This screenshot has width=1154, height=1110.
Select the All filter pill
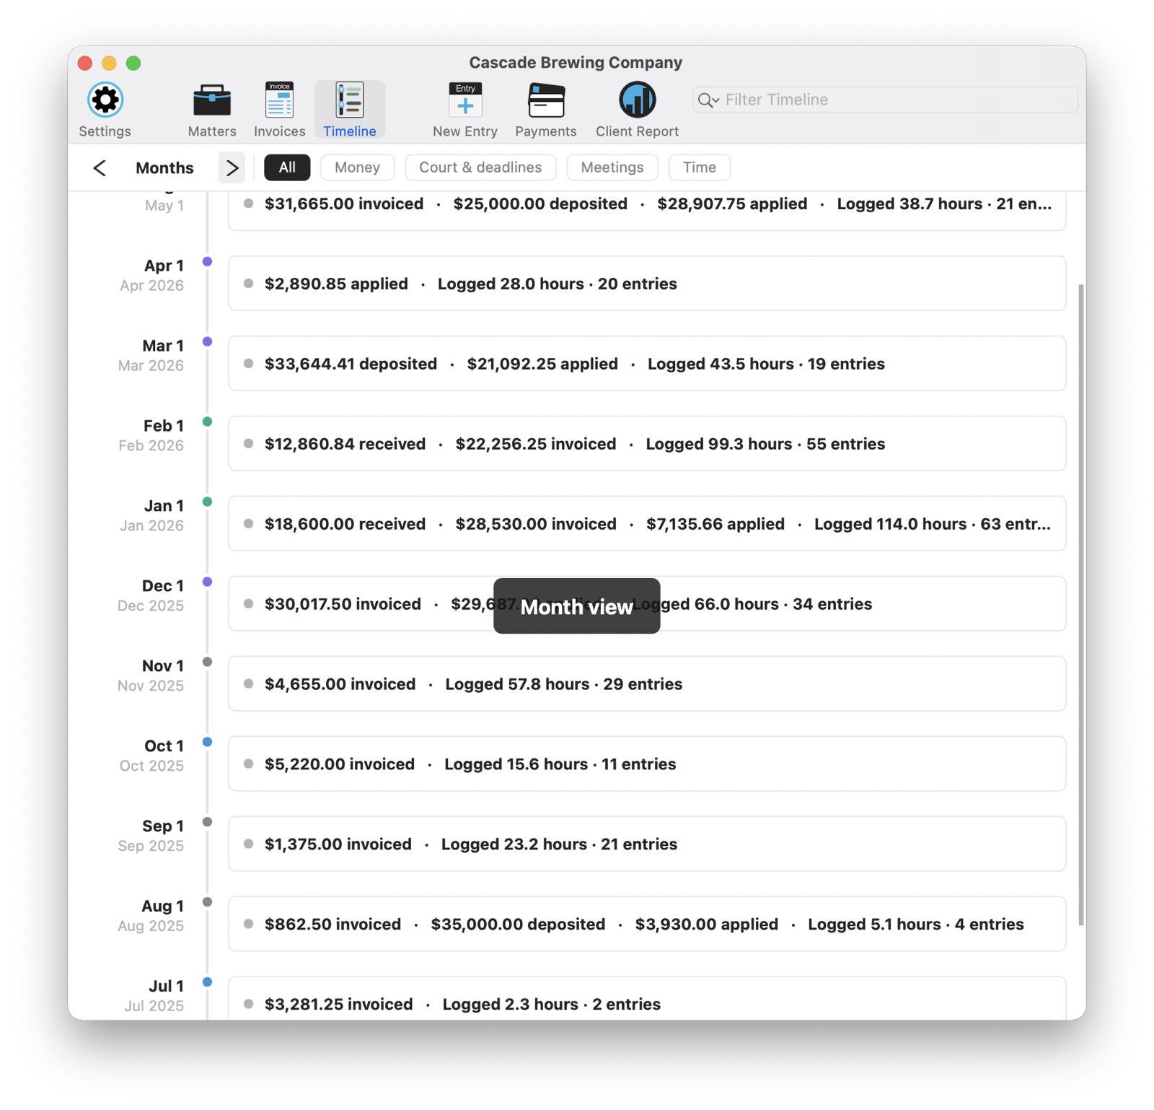287,167
